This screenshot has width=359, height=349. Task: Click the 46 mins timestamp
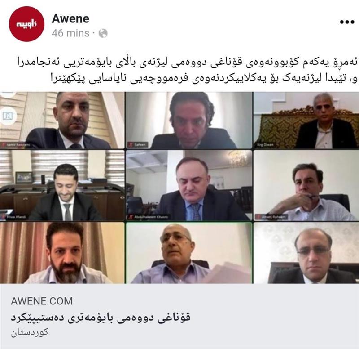coord(70,33)
